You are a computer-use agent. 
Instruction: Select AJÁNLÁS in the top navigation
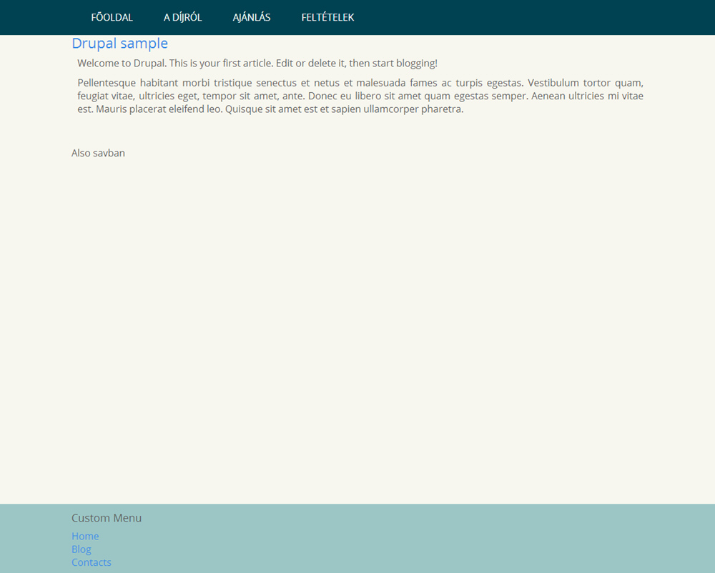pos(251,17)
